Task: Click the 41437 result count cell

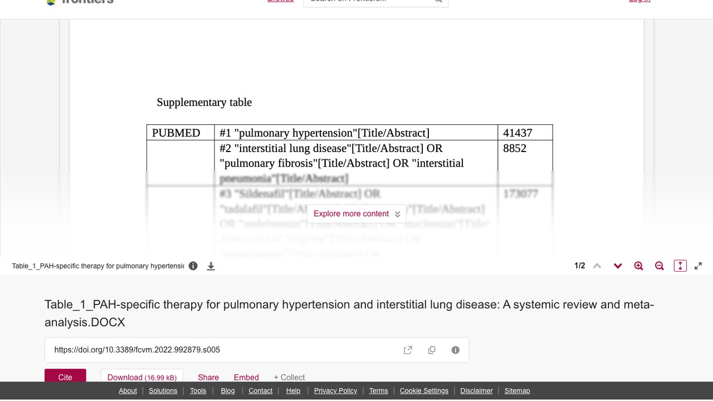Action: 525,133
